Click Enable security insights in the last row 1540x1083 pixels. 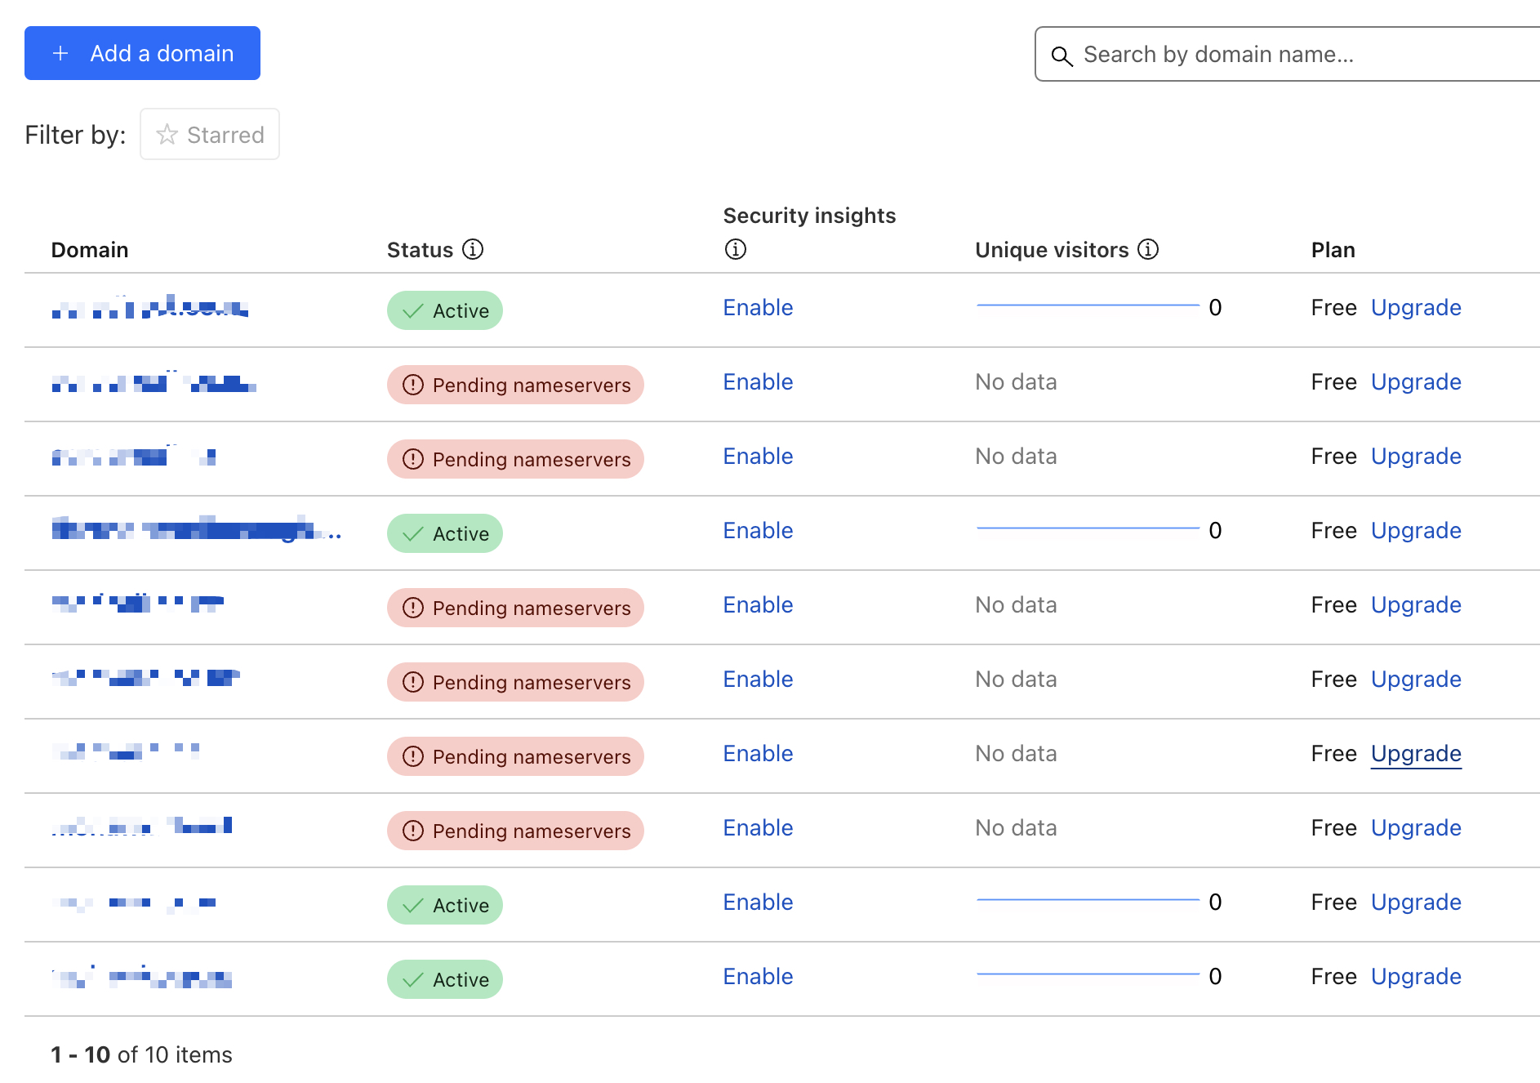pyautogui.click(x=758, y=977)
